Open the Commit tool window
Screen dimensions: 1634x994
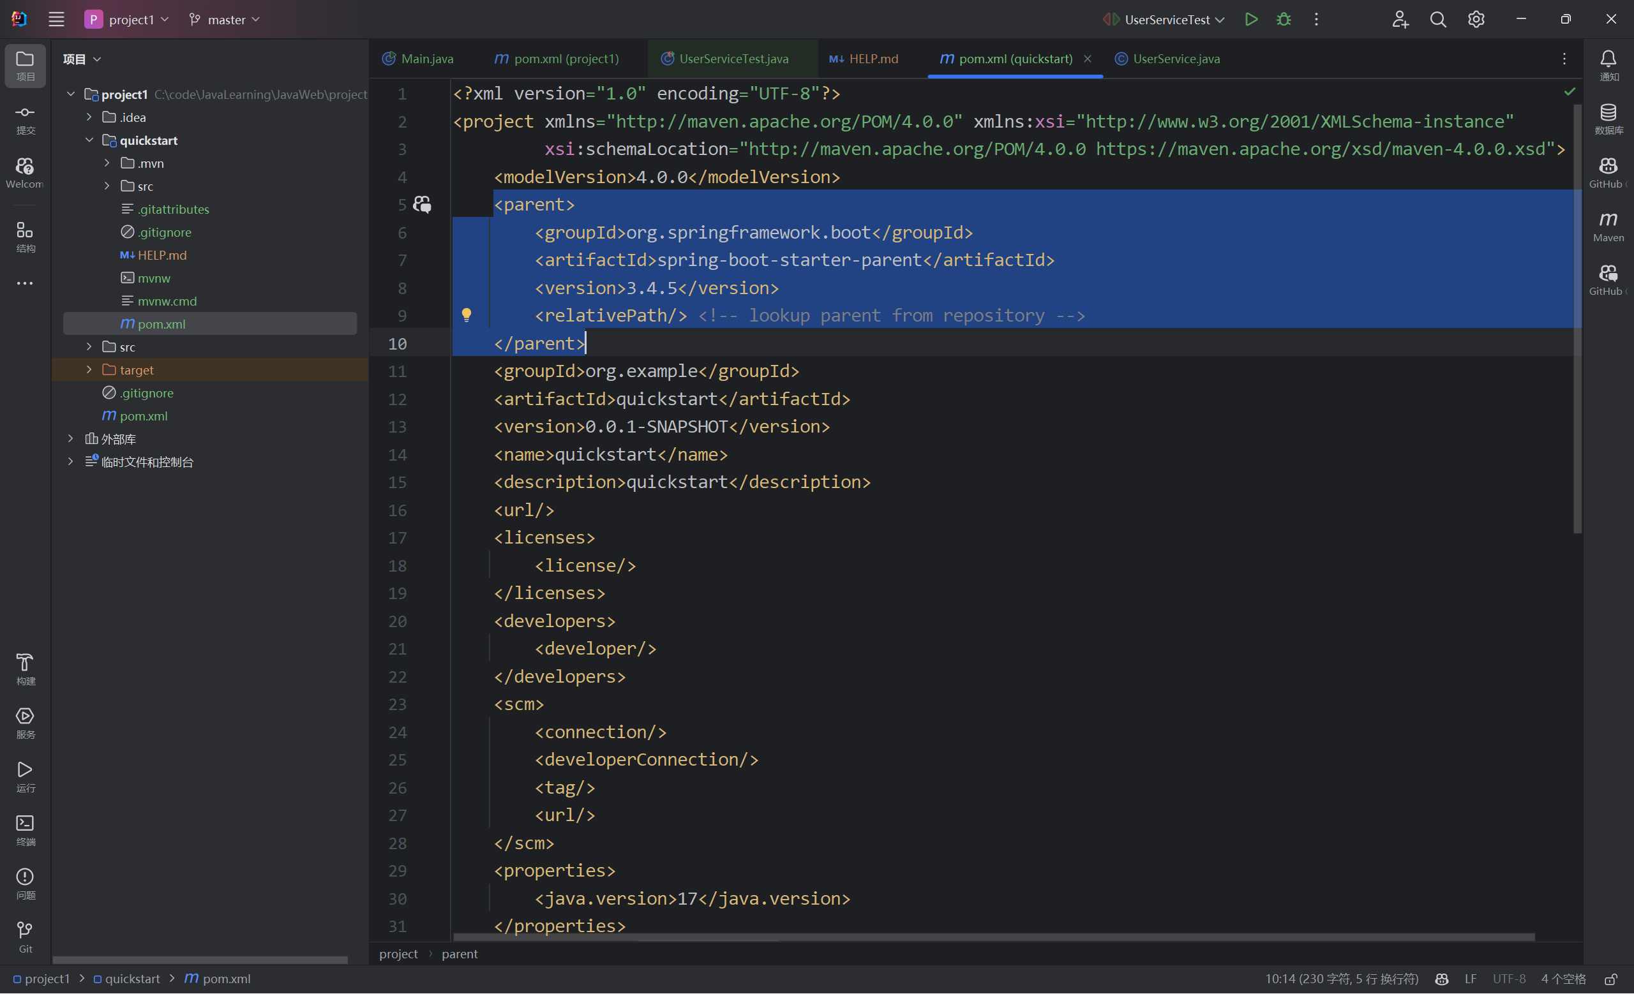(x=25, y=119)
